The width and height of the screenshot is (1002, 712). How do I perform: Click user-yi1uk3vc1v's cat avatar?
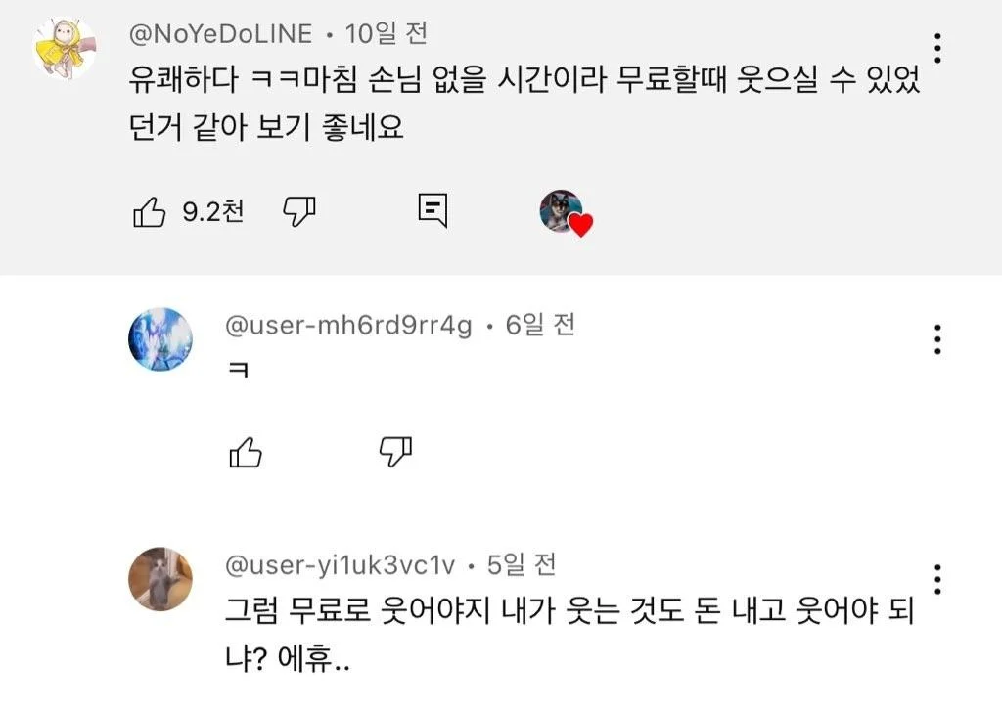point(160,579)
